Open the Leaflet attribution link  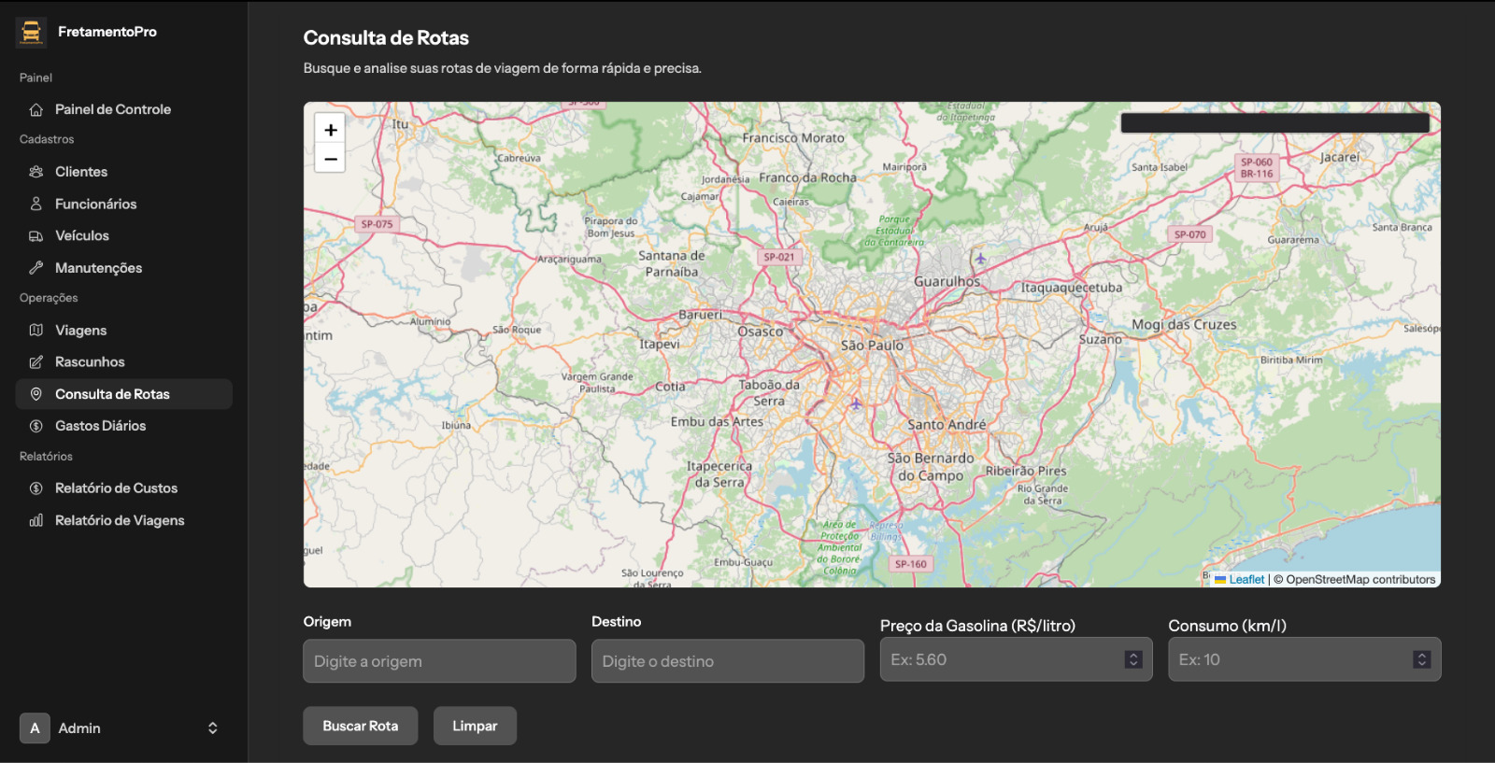[x=1246, y=580]
